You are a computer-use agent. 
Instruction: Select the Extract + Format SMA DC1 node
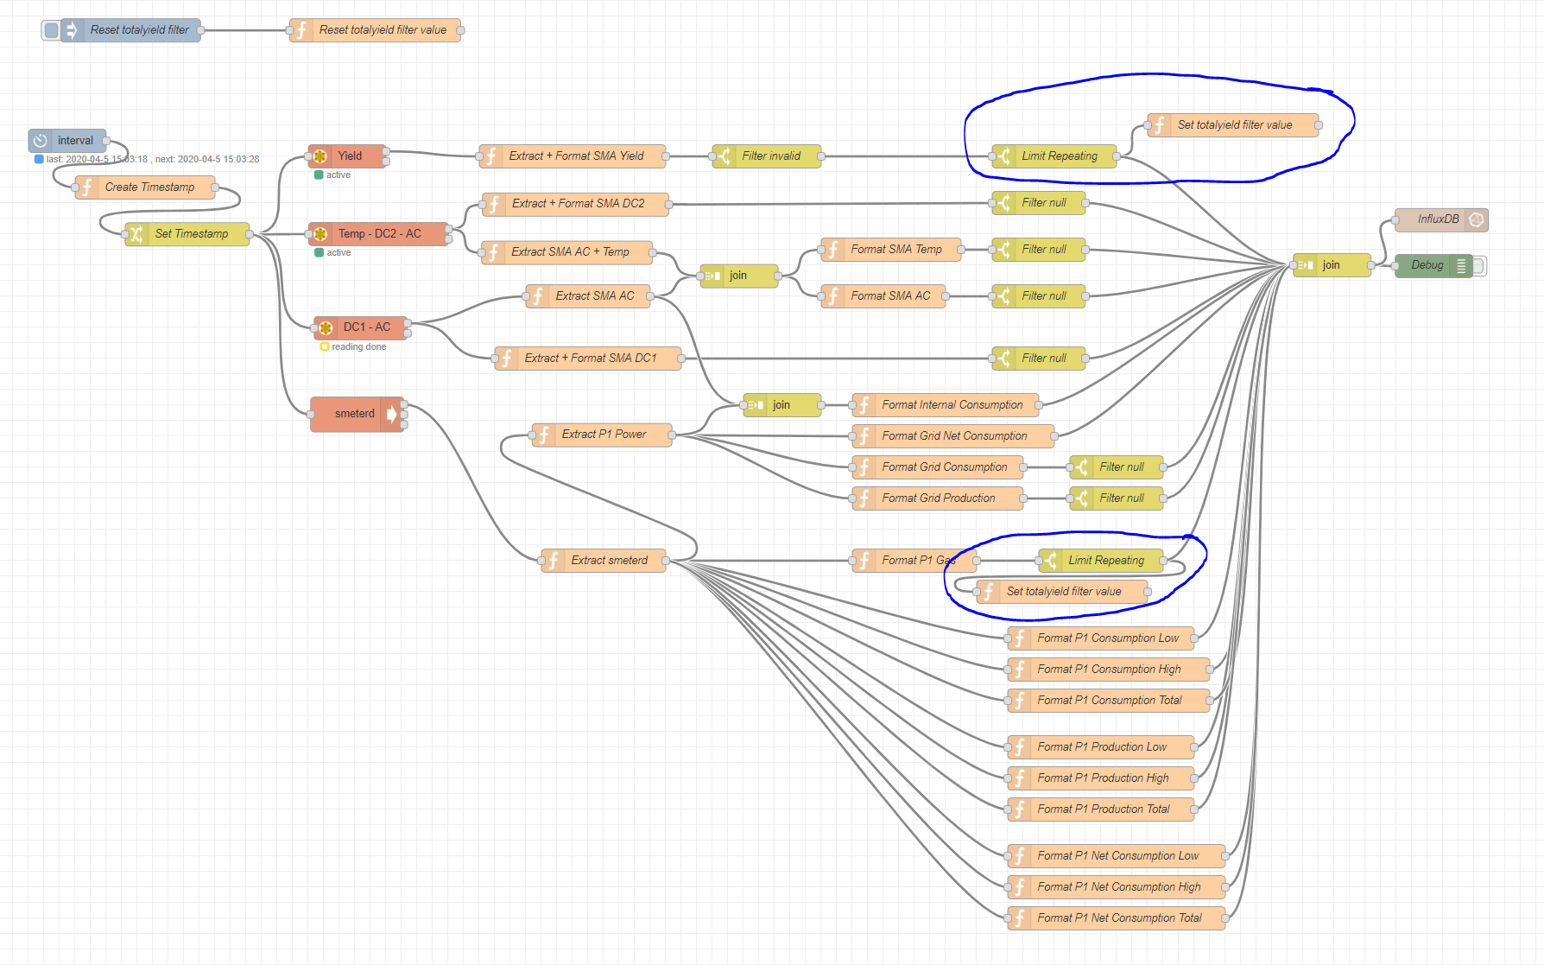tap(588, 359)
